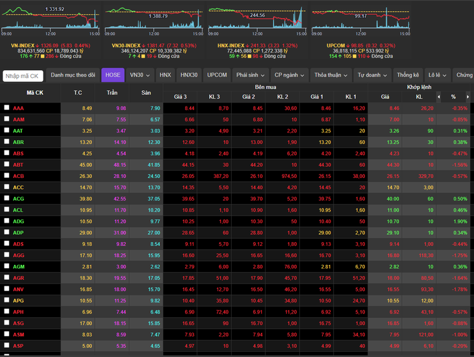Open the VN-INDEX mini chart
Screen dimensions: 474x357
coord(51,21)
